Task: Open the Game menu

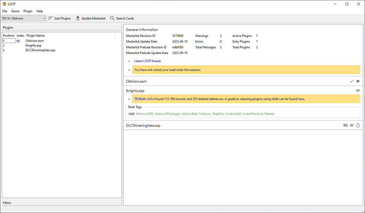Action: click(x=15, y=11)
